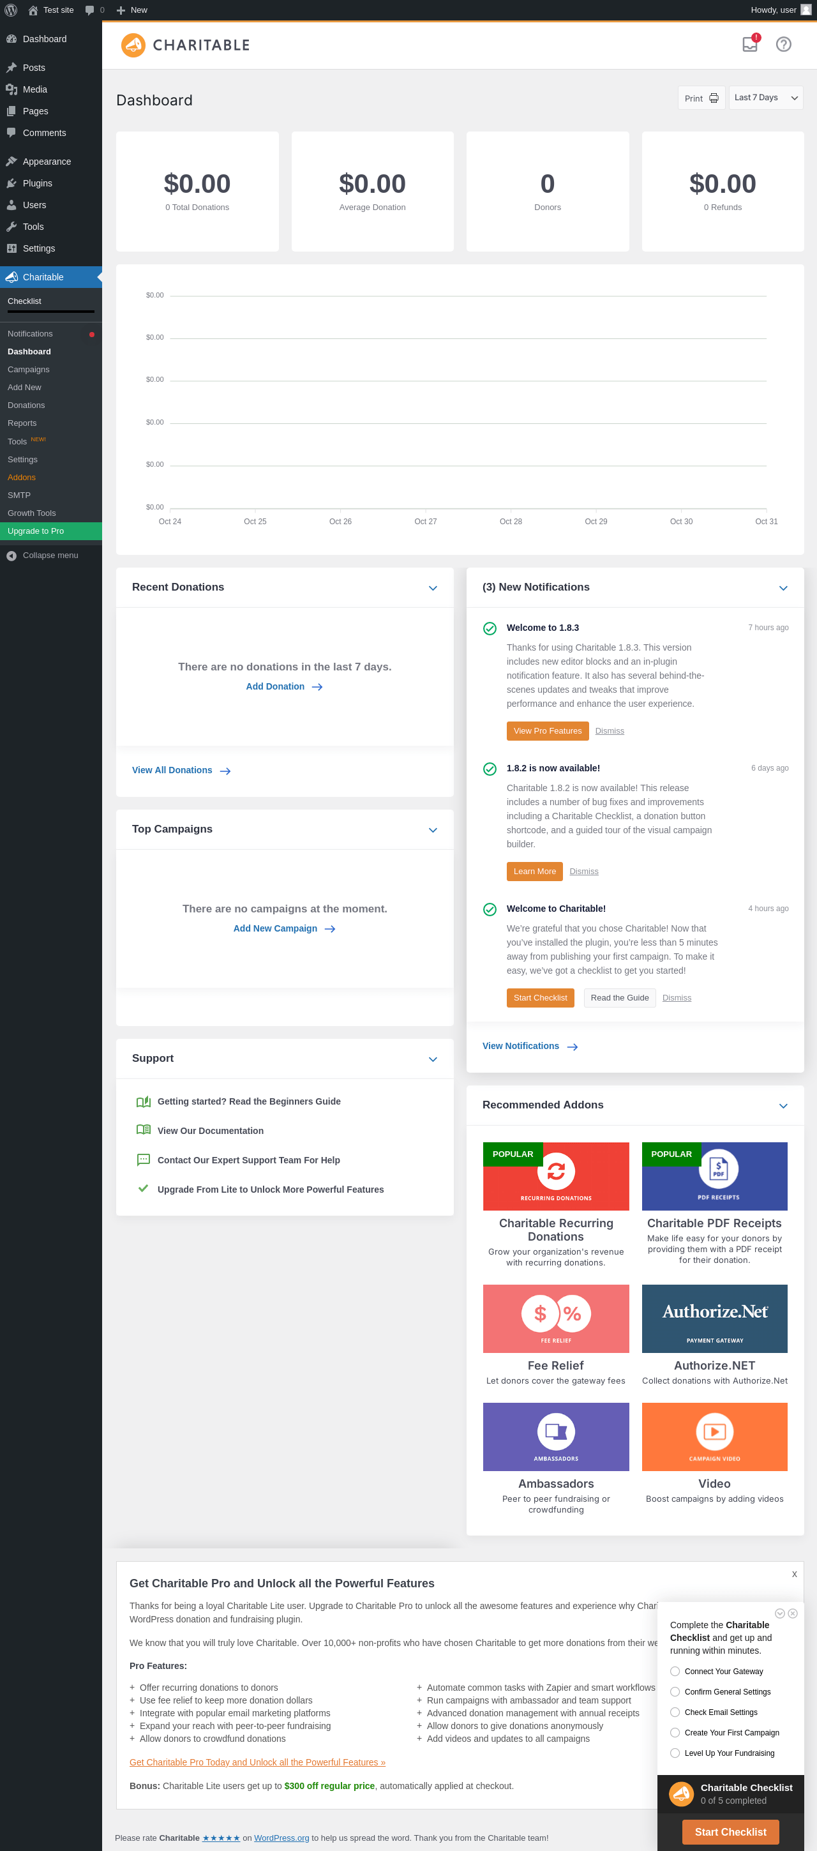Viewport: 817px width, 1851px height.
Task: Click Beginners Guide book icon
Action: 143,1101
